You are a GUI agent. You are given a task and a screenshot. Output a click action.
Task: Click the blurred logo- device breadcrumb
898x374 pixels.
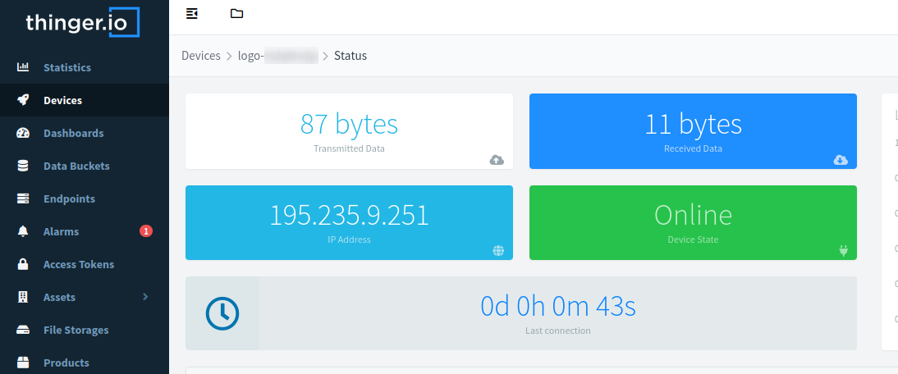click(277, 56)
